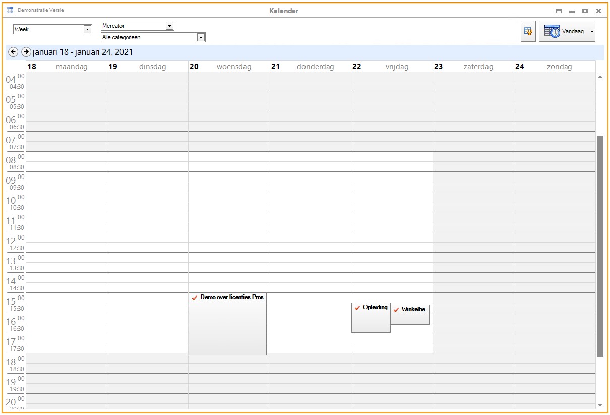610x415 pixels.
Task: Expand the Vandaag button dropdown arrow
Action: [x=591, y=31]
